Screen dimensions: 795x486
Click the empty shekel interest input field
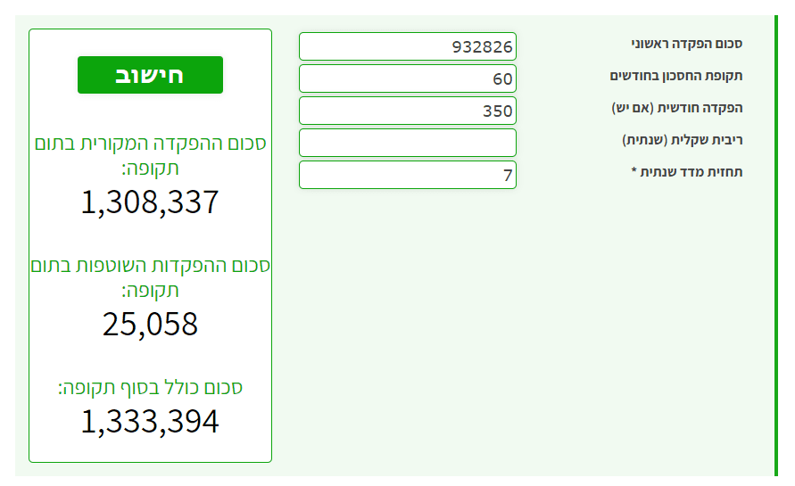(407, 143)
